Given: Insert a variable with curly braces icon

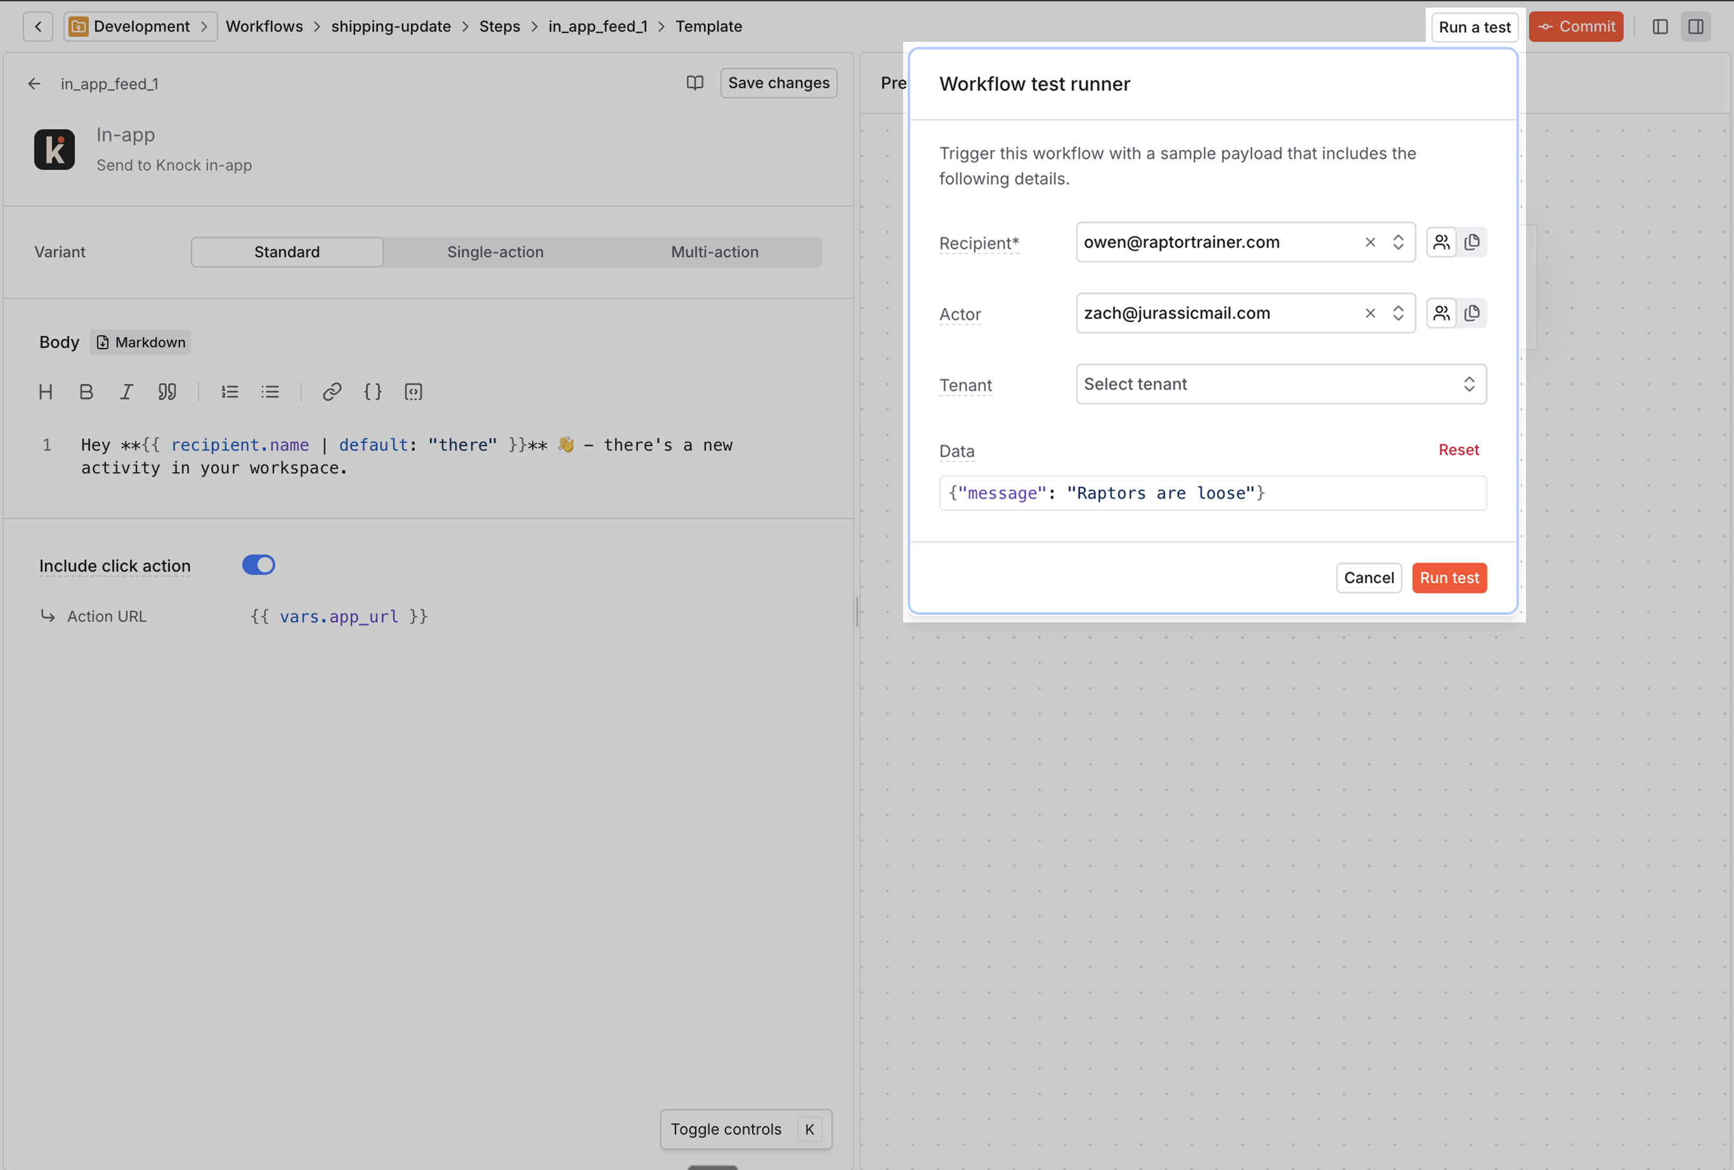Looking at the screenshot, I should (x=372, y=392).
